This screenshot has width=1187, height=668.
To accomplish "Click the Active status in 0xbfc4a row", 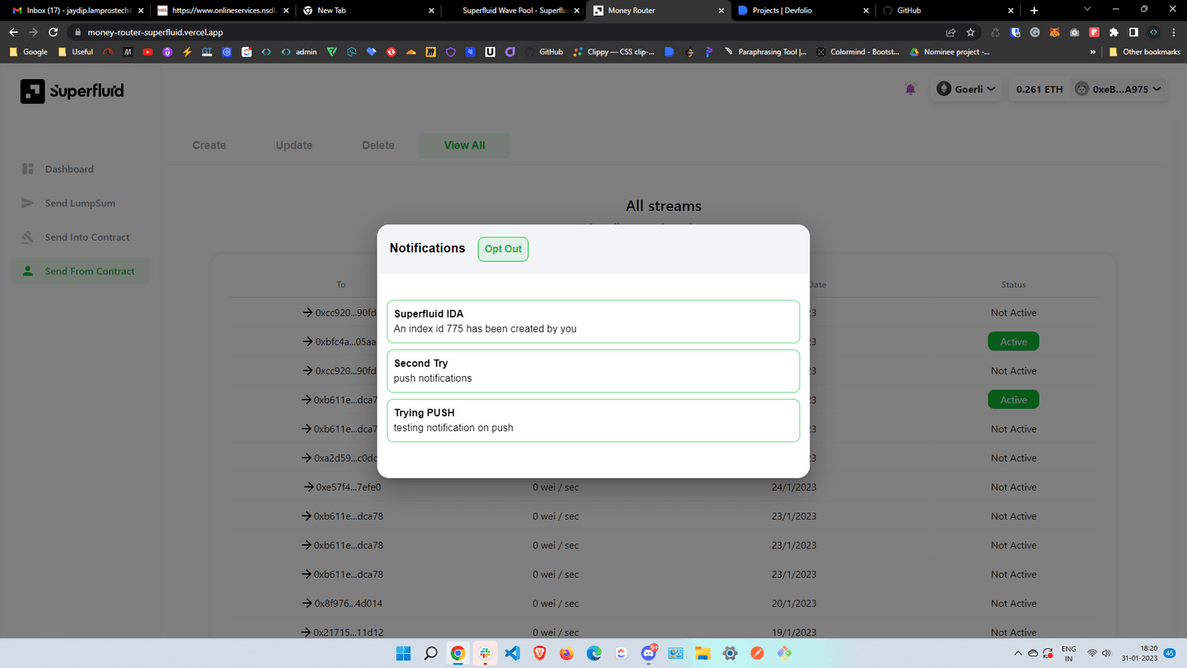I will click(1013, 341).
